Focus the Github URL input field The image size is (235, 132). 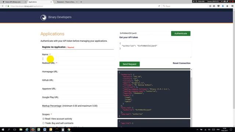[x=78, y=84]
